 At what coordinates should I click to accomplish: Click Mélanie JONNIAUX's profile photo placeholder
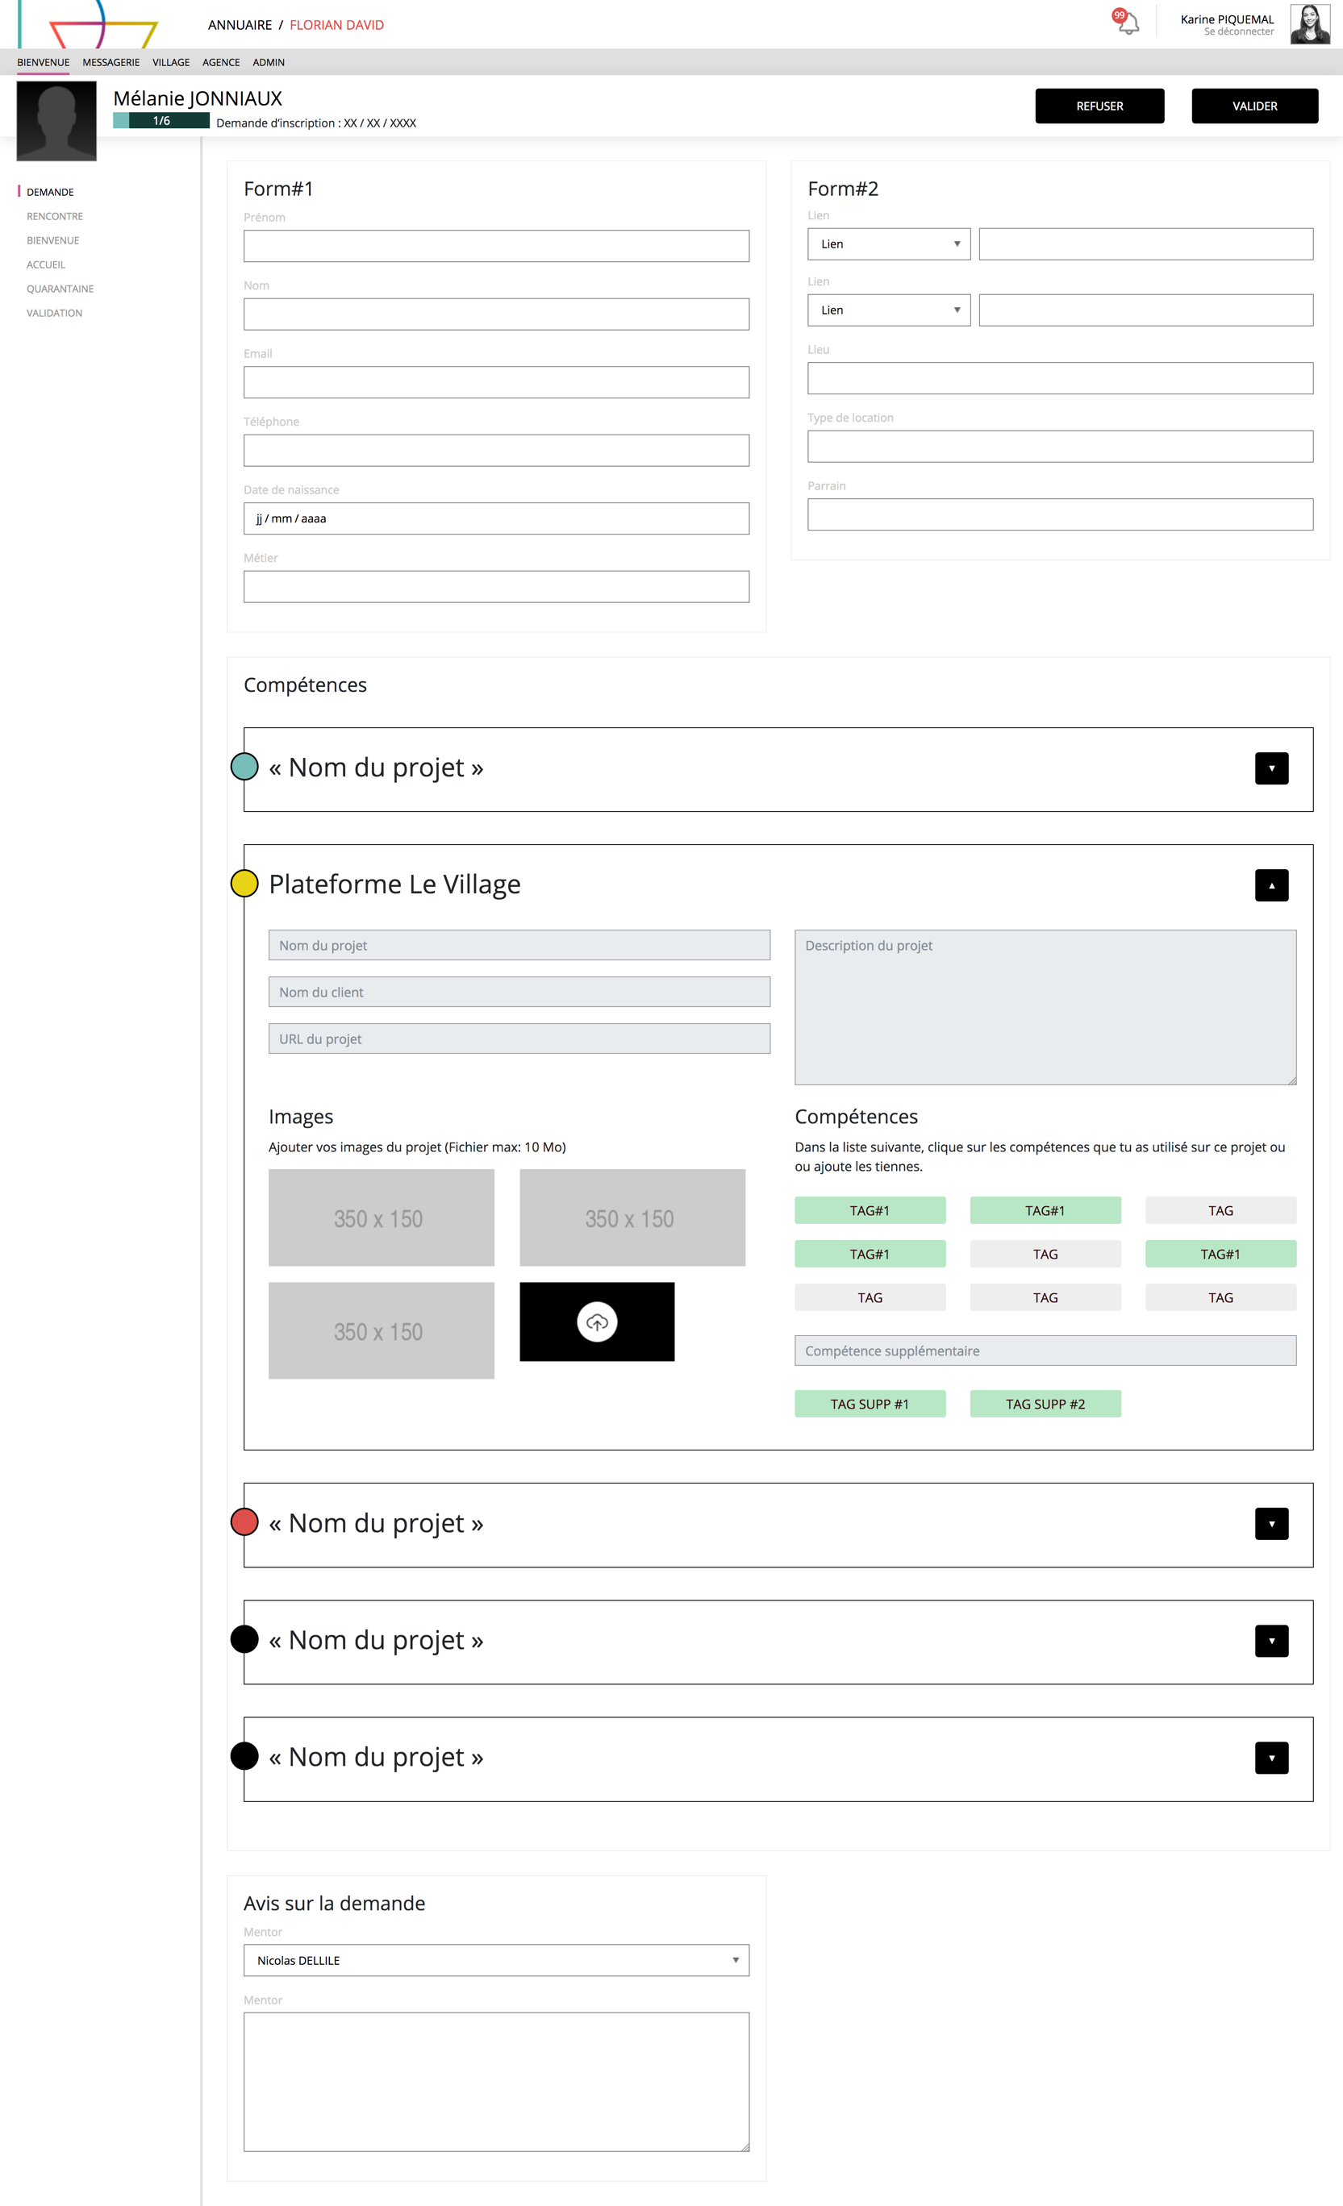(56, 121)
